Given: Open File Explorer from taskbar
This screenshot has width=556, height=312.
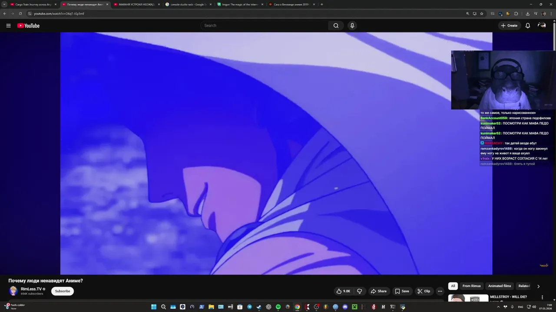Looking at the screenshot, I should [x=211, y=307].
